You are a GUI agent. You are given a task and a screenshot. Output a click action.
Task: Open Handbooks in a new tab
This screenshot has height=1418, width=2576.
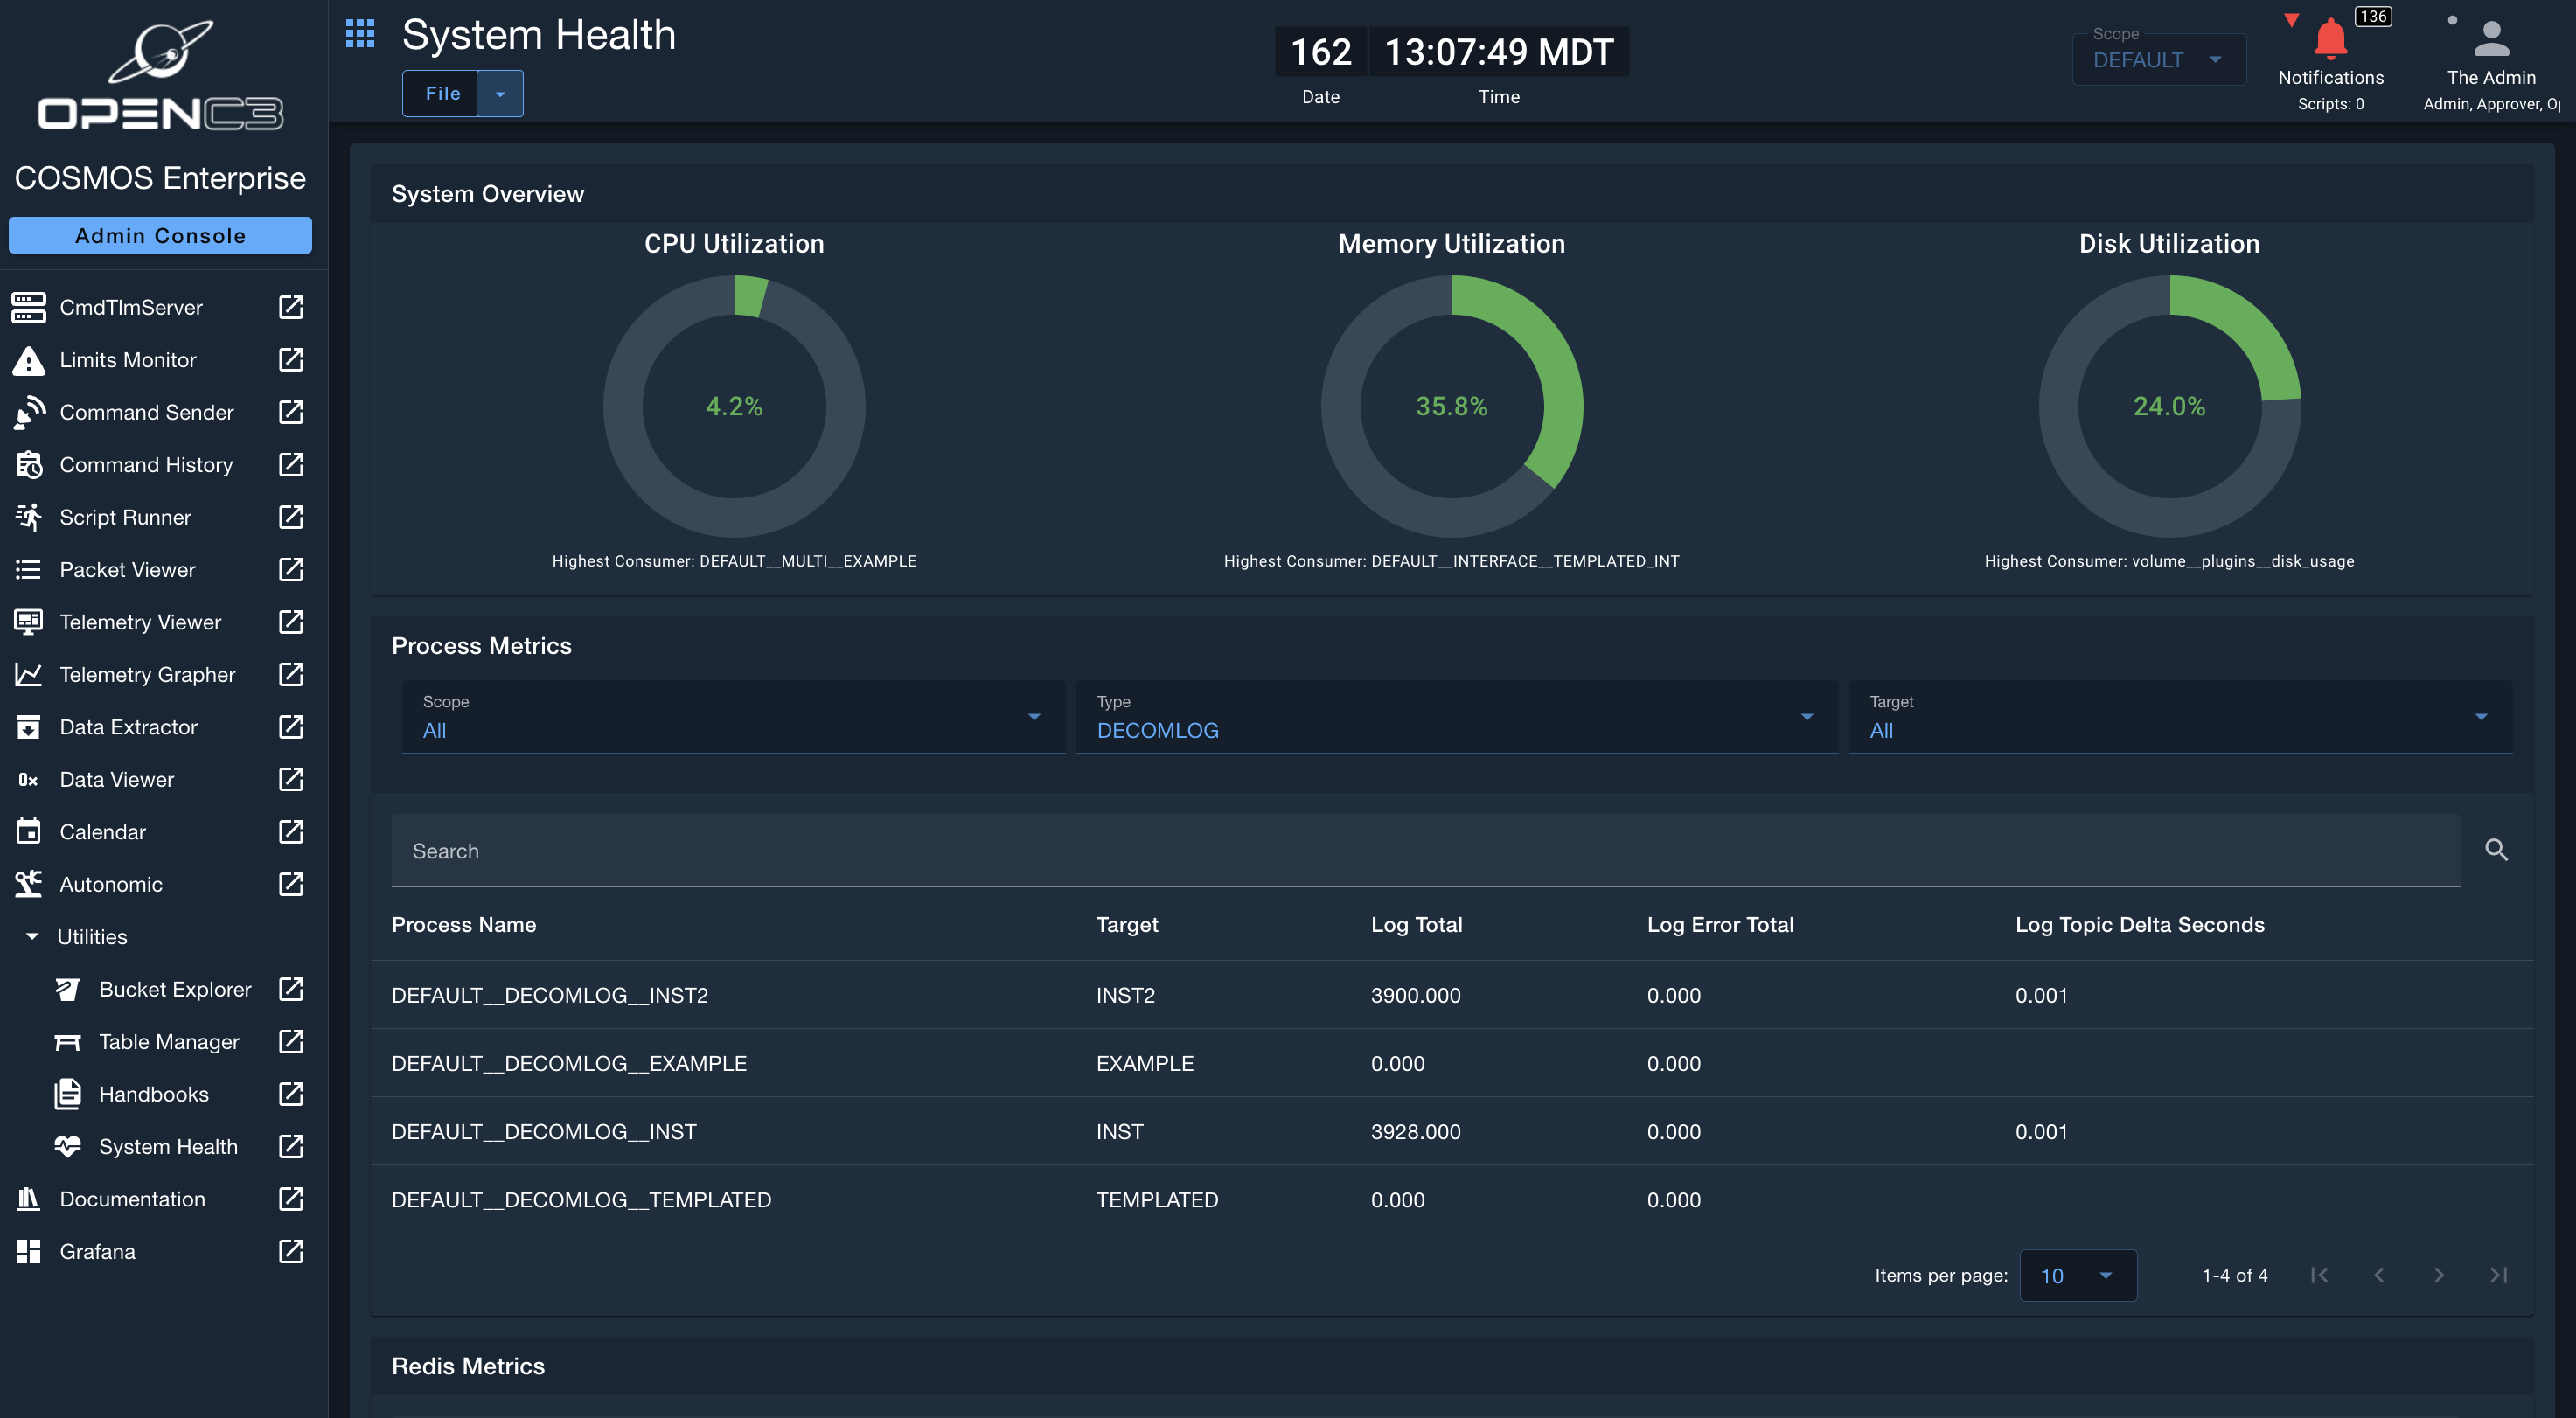pos(291,1094)
